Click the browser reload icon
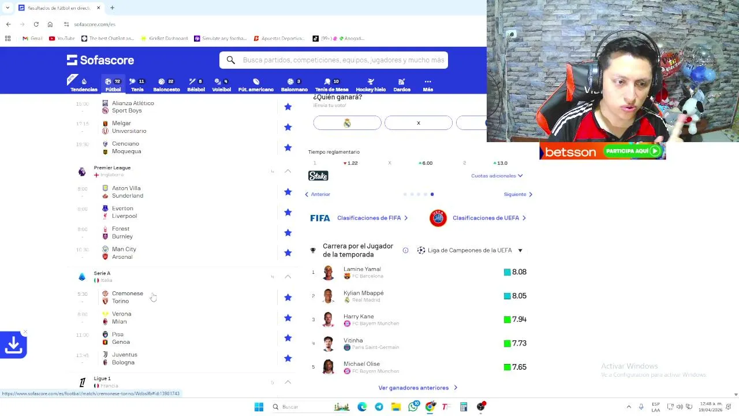The image size is (739, 416). (36, 24)
